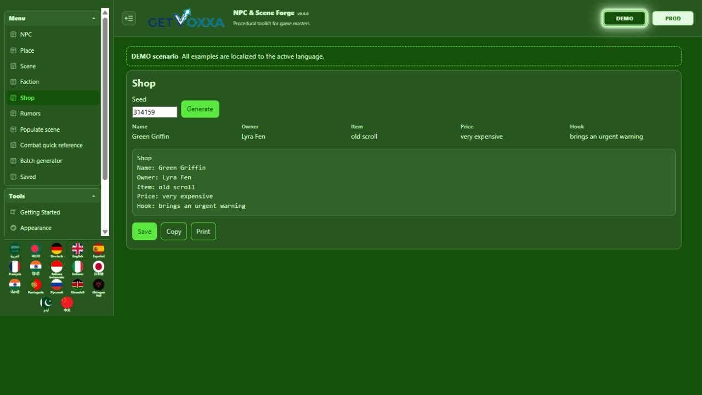
Task: Open Rumors menu item
Action: [x=52, y=114]
